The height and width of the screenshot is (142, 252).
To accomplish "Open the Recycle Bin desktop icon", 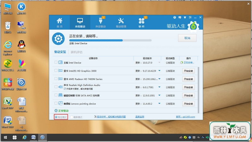I will (8, 28).
